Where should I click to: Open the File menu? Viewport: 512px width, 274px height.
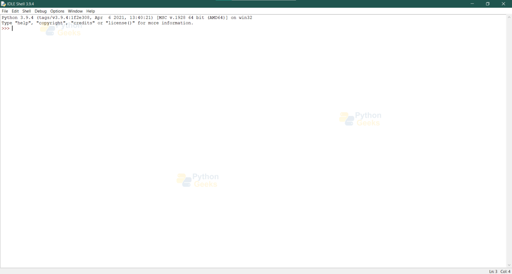[5, 11]
